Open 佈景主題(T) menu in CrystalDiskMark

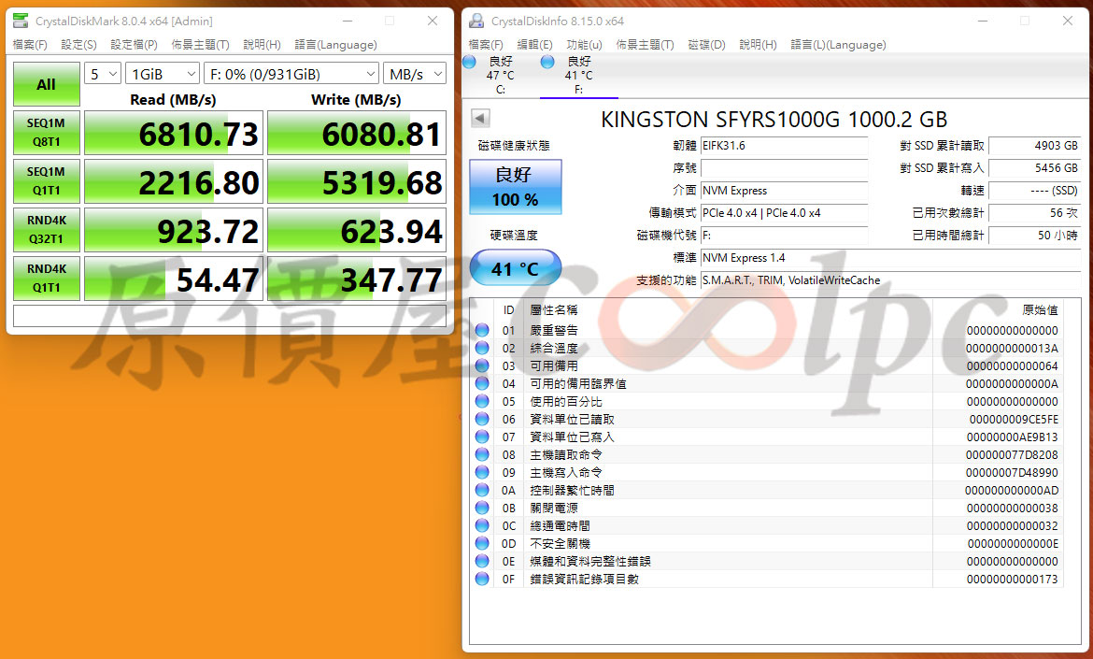pos(201,45)
